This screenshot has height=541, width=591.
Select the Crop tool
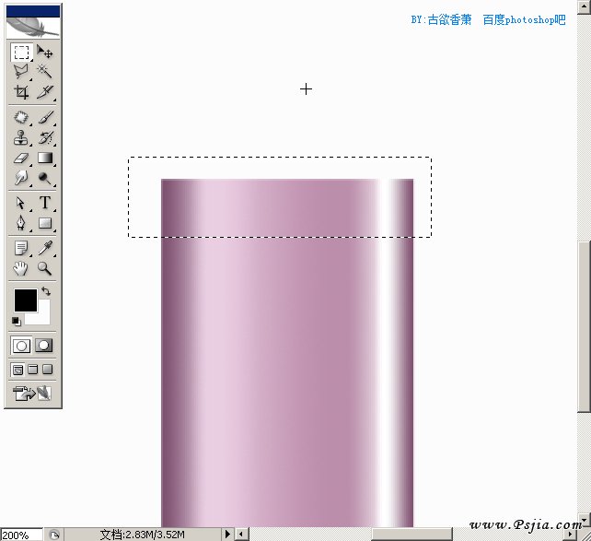(x=21, y=91)
